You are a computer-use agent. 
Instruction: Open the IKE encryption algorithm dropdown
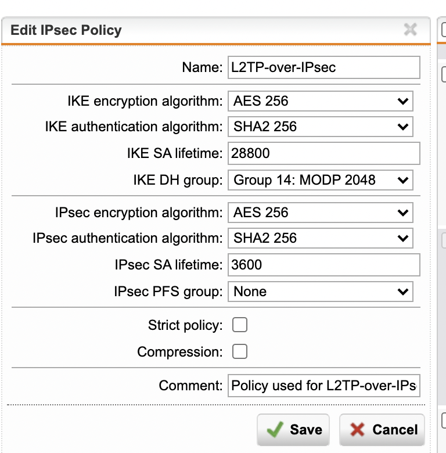pos(321,101)
